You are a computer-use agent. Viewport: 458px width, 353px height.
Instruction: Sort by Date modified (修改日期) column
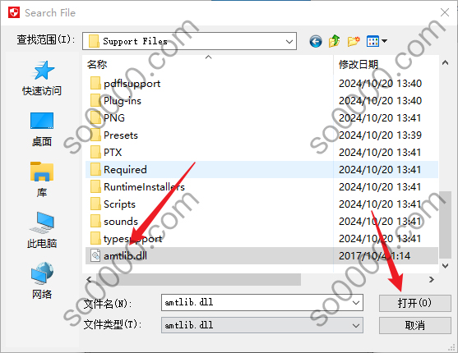(x=359, y=65)
